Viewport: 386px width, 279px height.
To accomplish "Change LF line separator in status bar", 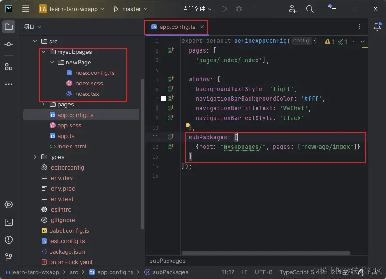I will [244, 272].
